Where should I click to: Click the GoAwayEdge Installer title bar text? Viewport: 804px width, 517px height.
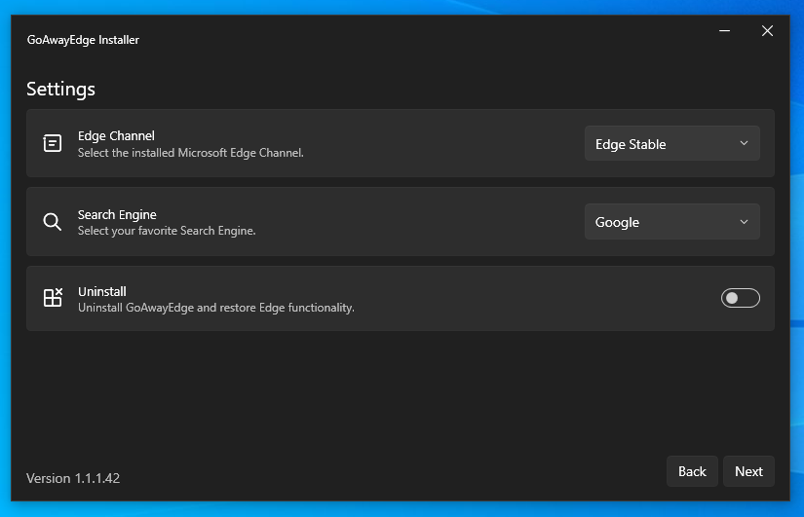tap(83, 40)
